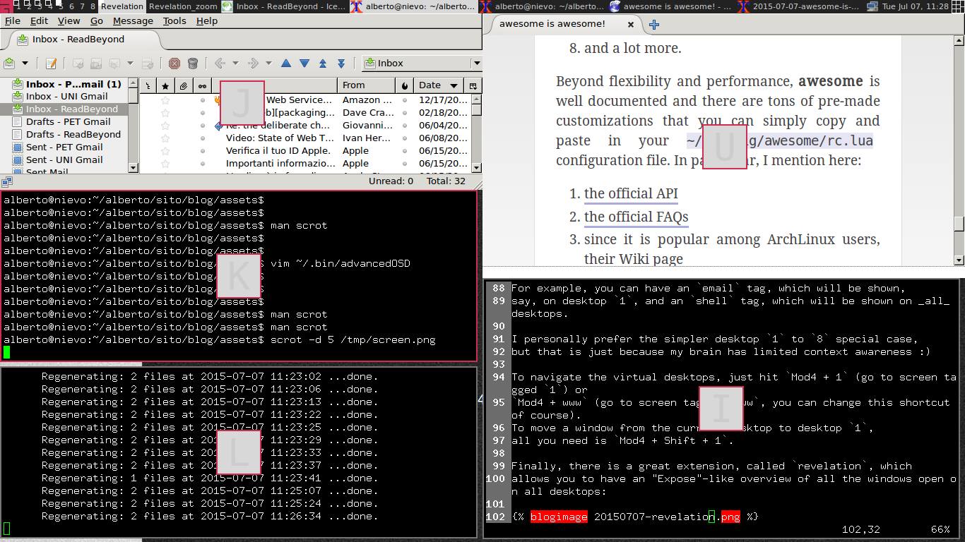Follow 'the official FAQs' link

point(636,217)
